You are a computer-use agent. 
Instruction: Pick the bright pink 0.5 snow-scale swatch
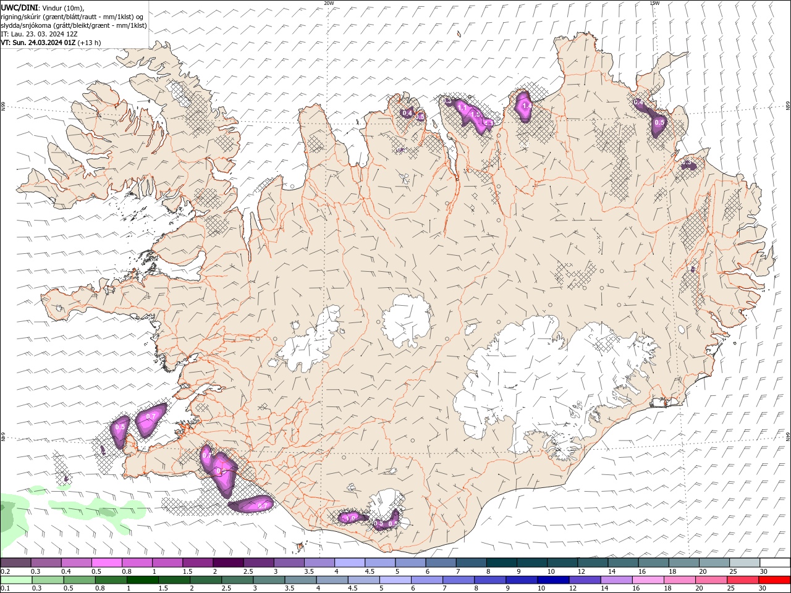tap(106, 563)
